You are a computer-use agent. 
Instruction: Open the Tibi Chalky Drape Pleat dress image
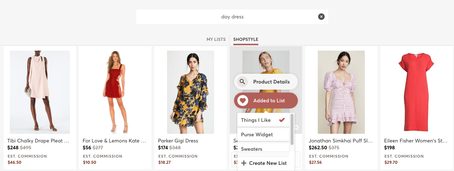[x=40, y=92]
